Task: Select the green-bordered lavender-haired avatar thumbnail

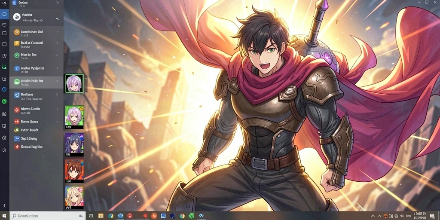Action: coord(74,83)
